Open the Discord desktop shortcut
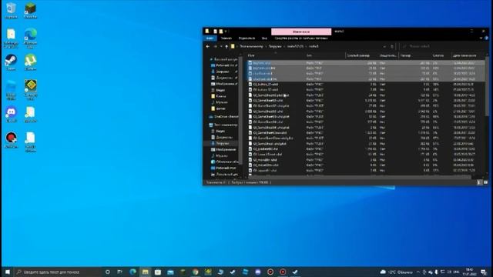The image size is (493, 277). pyautogui.click(x=12, y=115)
